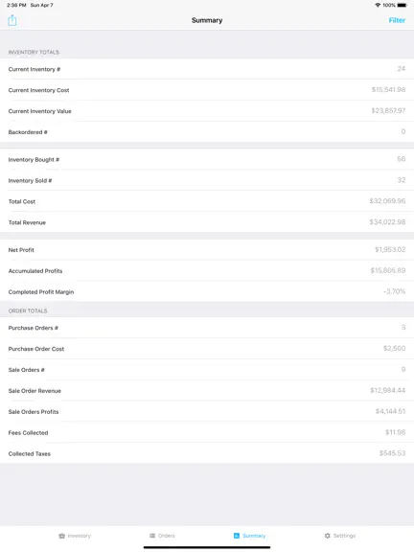Open the Filter option
Viewport: 414px width, 552px height.
(397, 20)
